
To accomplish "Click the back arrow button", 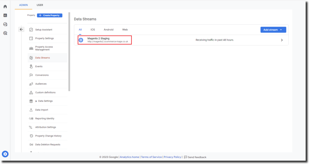I will tap(21, 29).
